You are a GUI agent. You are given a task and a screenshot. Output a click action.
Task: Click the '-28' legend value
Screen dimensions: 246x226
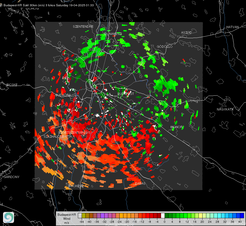(x=112, y=222)
